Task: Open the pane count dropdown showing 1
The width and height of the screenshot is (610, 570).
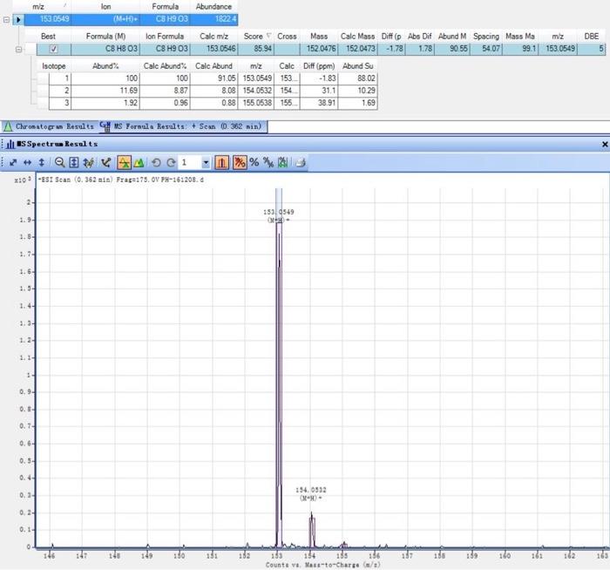Action: point(206,163)
